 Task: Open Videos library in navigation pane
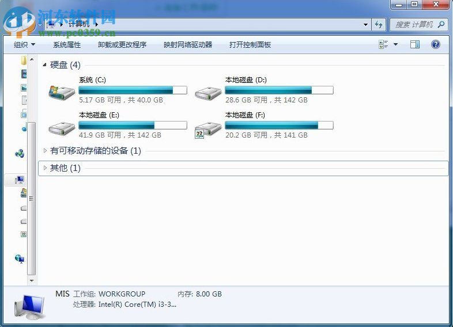click(x=24, y=74)
